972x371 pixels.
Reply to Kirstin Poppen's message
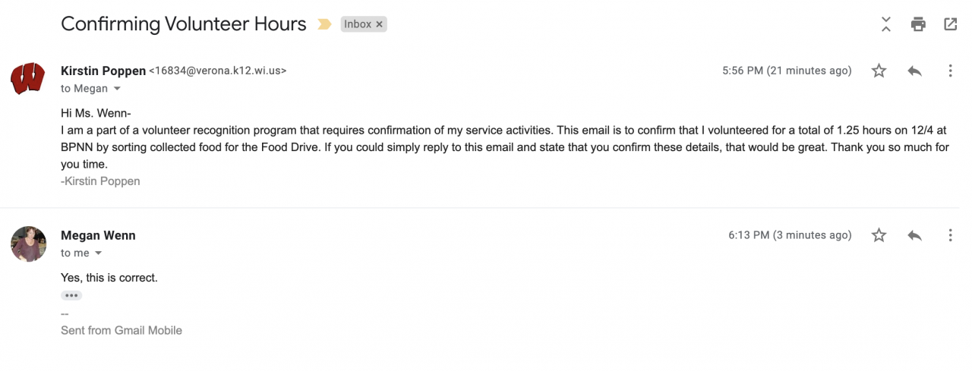click(x=914, y=71)
